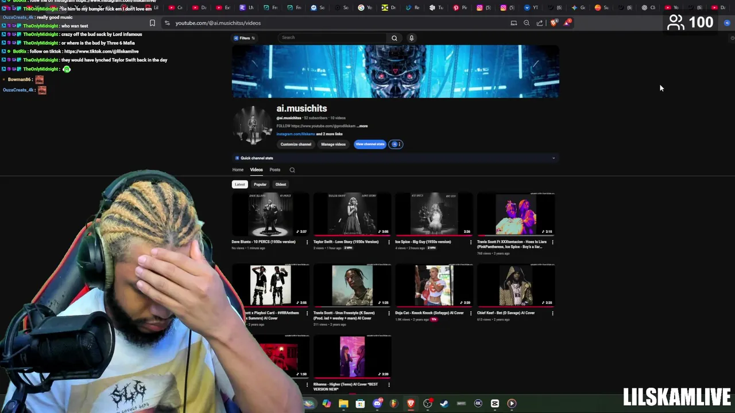
Task: Open the channel Posts tab
Action: [275, 170]
